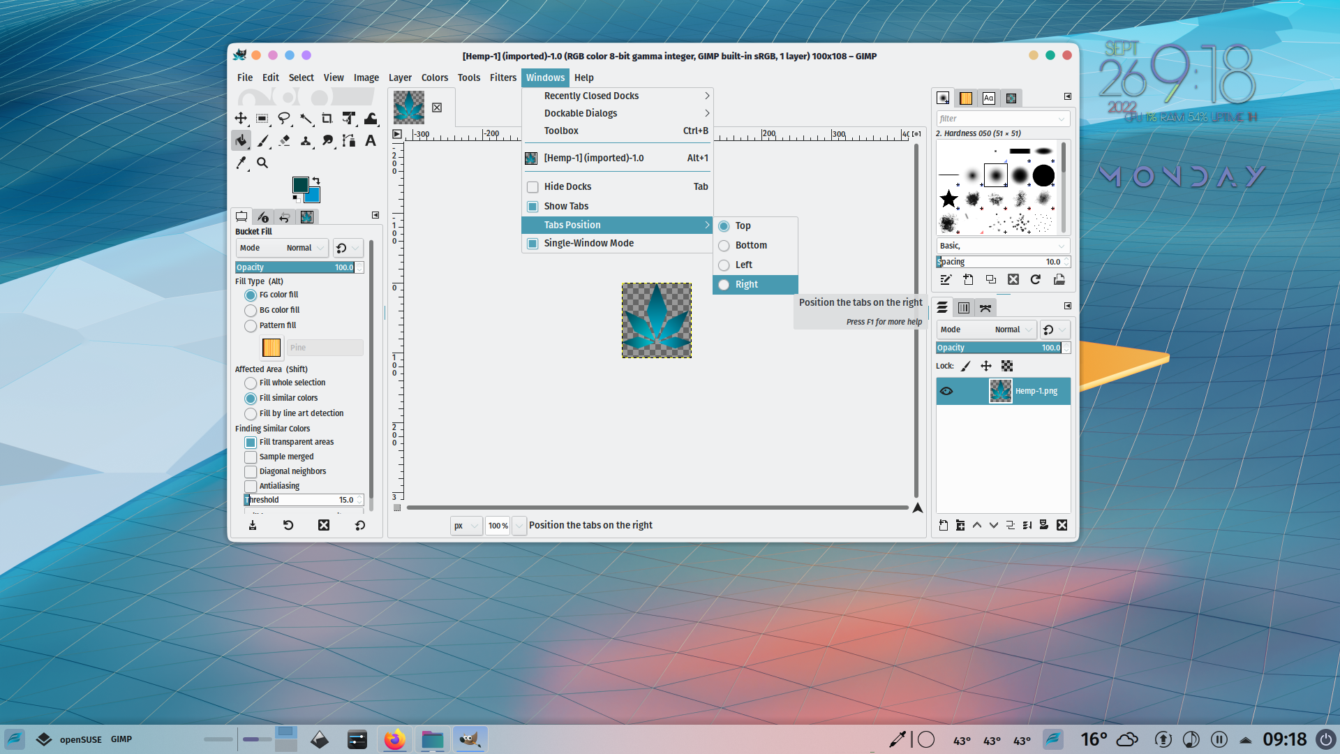Lock pixels of the layer
This screenshot has width=1340, height=754.
pos(966,366)
